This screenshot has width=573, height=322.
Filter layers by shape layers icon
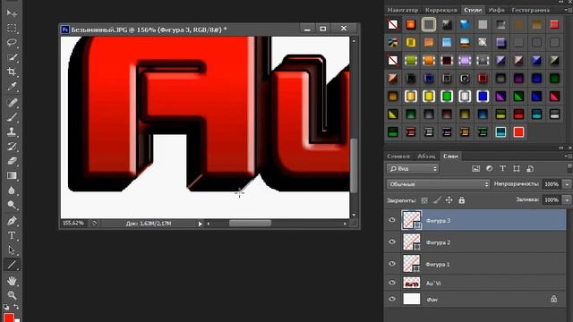pyautogui.click(x=517, y=169)
